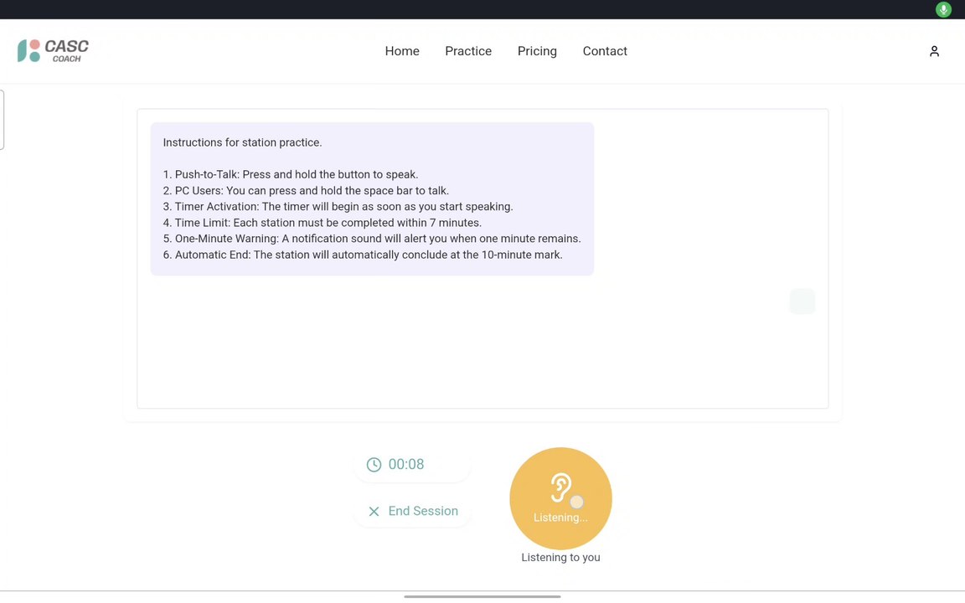Screen dimensions: 965x603
Task: Open the user profile icon
Action: [x=934, y=51]
